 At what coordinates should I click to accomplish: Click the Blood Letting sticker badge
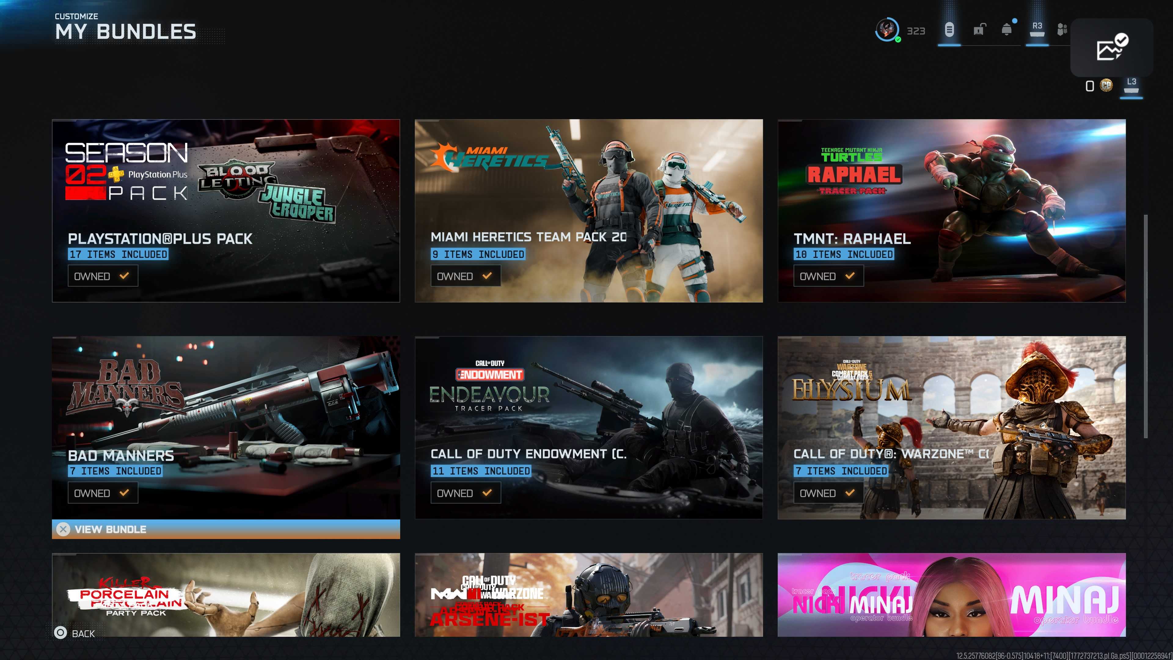tap(237, 178)
